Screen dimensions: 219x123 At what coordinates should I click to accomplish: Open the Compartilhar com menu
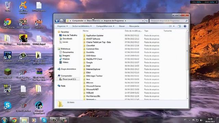click(105, 26)
